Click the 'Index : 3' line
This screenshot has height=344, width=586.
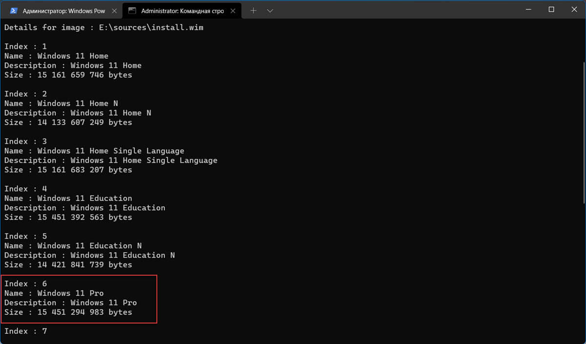pyautogui.click(x=26, y=141)
